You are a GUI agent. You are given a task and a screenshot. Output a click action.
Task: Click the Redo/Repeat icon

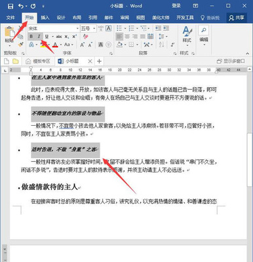coord(33,6)
